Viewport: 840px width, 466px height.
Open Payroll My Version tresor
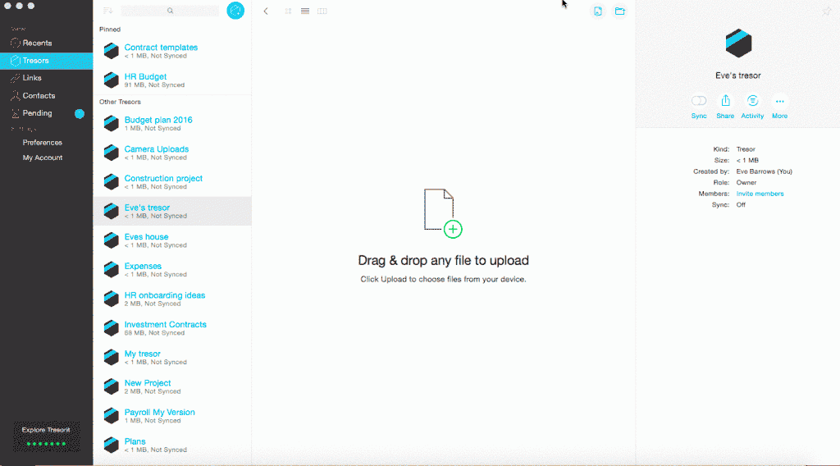coord(172,416)
